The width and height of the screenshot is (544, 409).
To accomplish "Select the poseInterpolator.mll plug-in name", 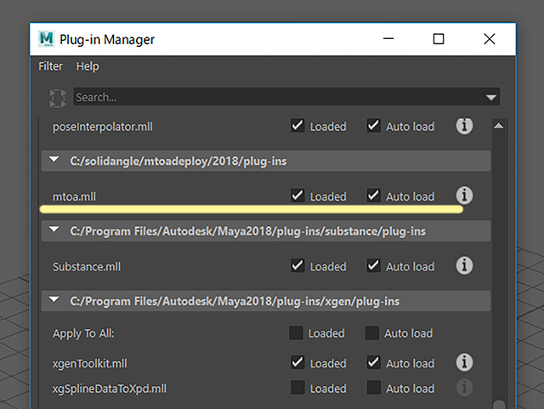I will (x=103, y=127).
